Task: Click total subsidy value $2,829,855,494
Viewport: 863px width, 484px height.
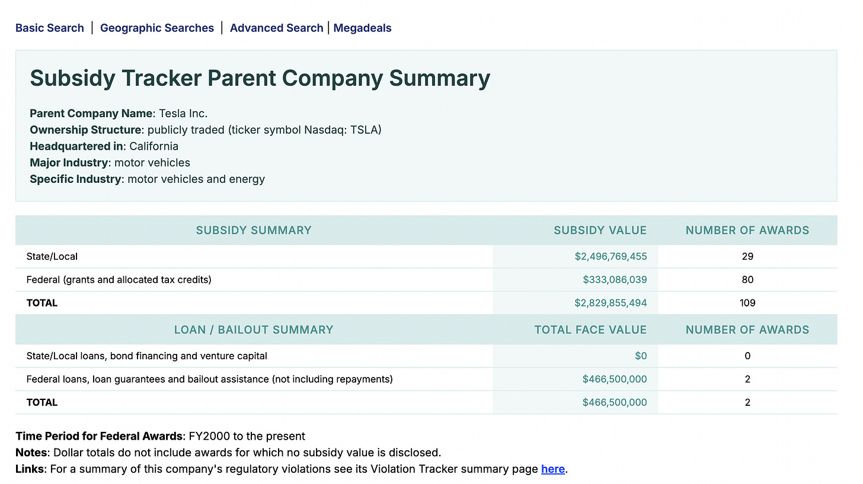Action: click(x=611, y=303)
